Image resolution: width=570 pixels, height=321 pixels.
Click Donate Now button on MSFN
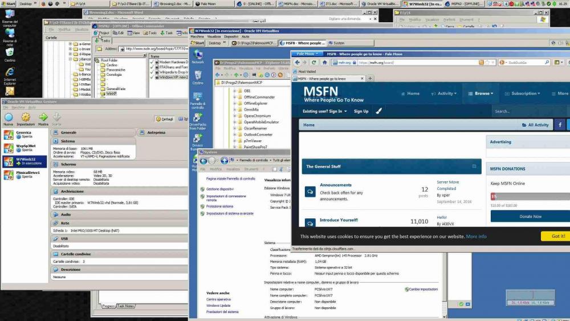pos(530,216)
